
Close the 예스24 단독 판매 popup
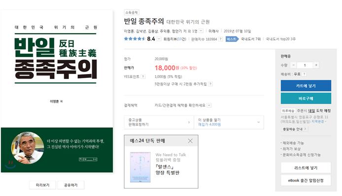point(190,141)
